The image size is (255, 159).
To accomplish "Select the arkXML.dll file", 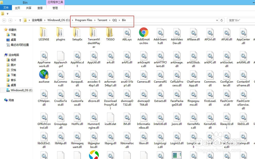I will (x=243, y=57).
